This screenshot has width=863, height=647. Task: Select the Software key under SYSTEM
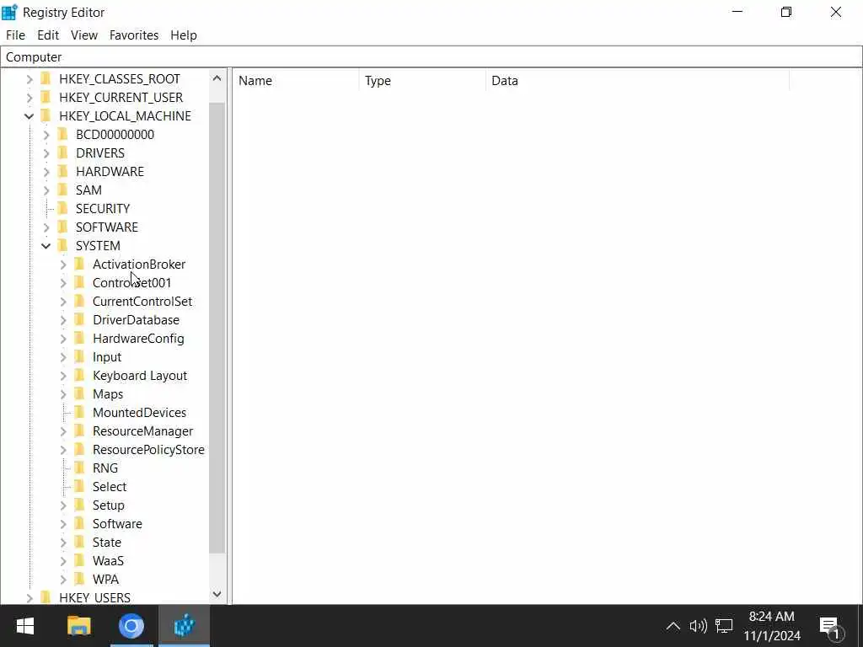point(117,524)
